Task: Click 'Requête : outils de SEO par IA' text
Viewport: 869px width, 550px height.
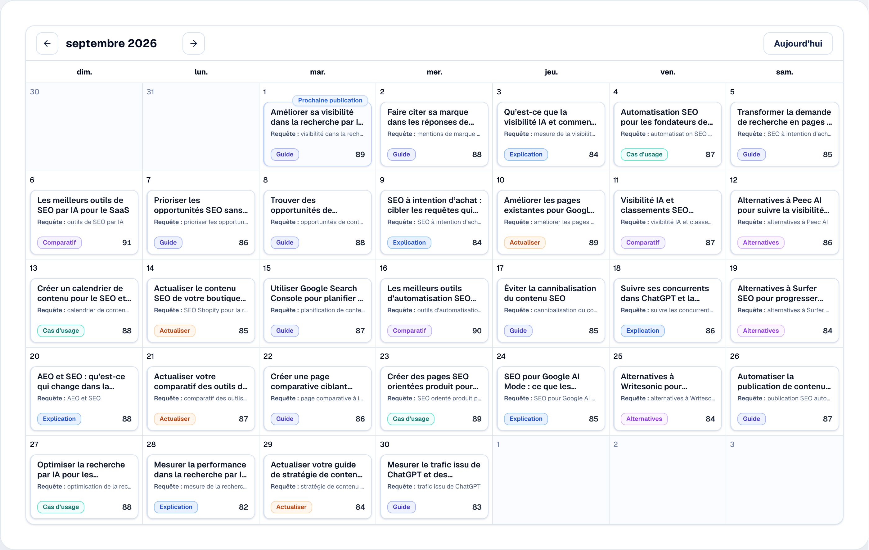Action: [x=80, y=222]
